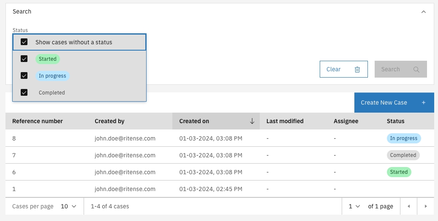Uncheck the In progress status checkbox

coord(24,76)
